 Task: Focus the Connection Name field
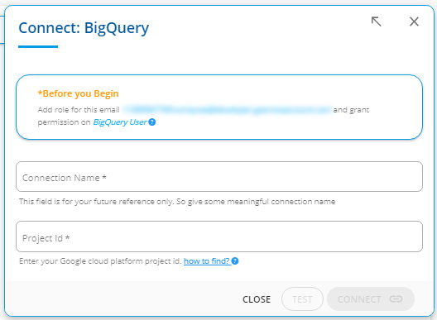(x=219, y=177)
